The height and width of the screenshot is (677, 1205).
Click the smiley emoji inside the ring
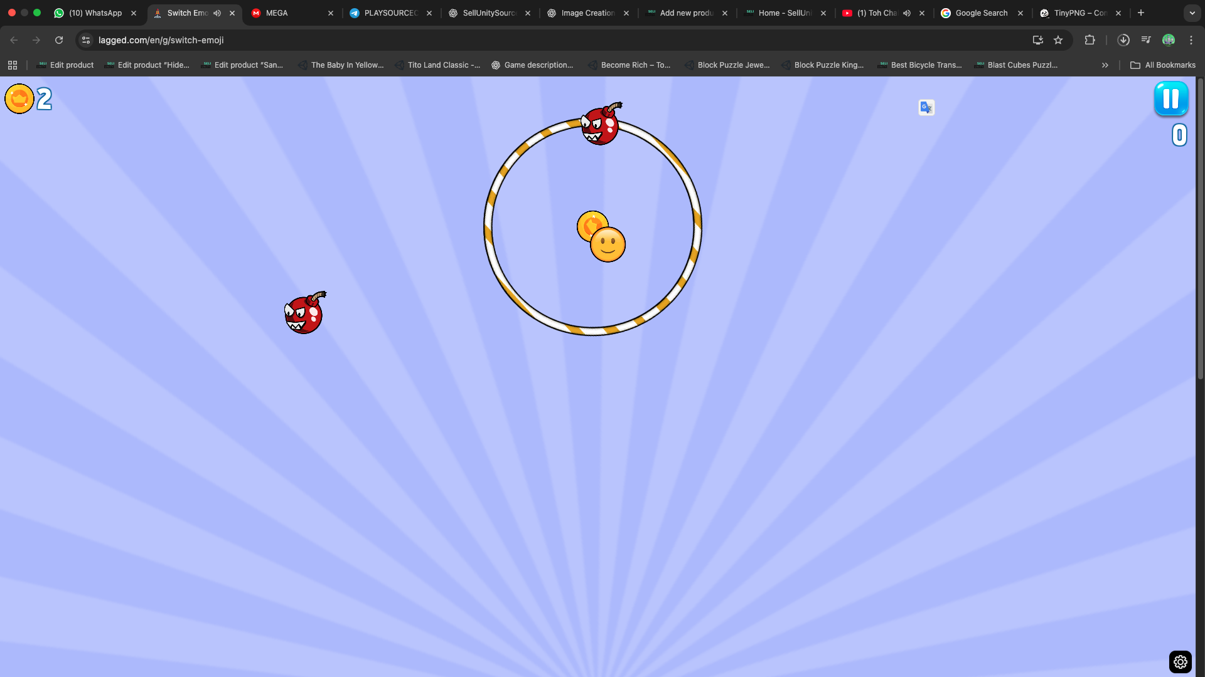tap(608, 244)
